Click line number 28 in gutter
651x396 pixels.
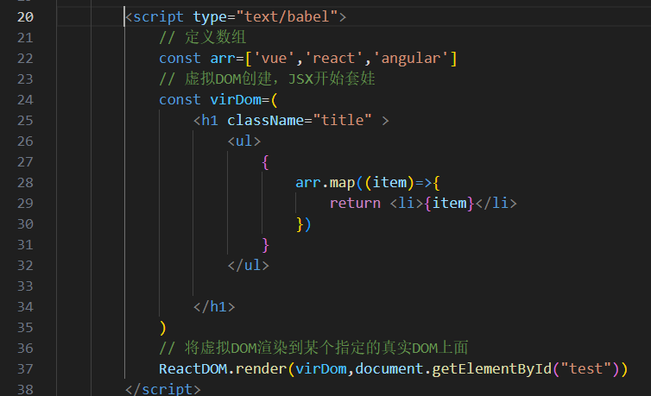click(x=25, y=183)
